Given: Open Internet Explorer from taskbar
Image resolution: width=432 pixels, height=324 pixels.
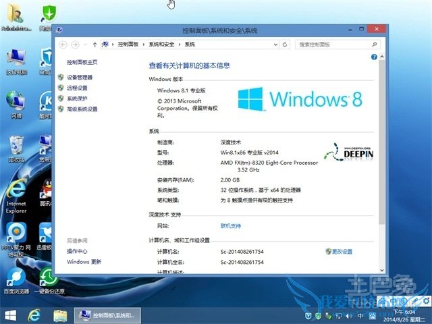Looking at the screenshot, I should 34,315.
